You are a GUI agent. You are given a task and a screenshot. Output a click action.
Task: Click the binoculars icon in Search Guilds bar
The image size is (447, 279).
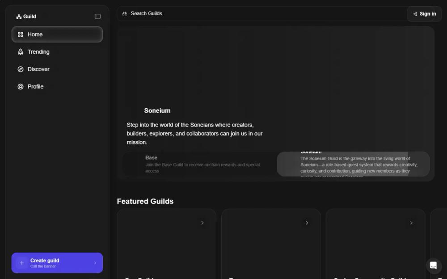[x=126, y=13]
